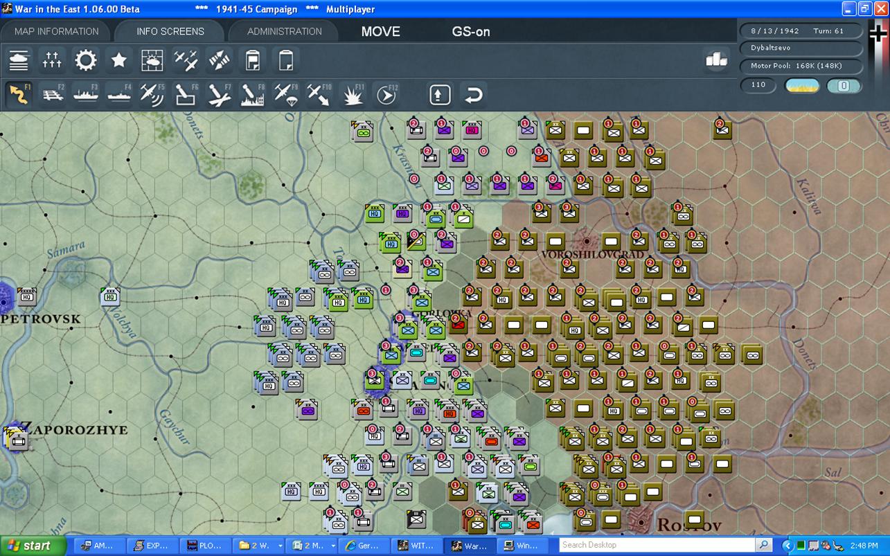Open the blank document report icon
Image resolution: width=890 pixels, height=556 pixels.
pyautogui.click(x=285, y=61)
